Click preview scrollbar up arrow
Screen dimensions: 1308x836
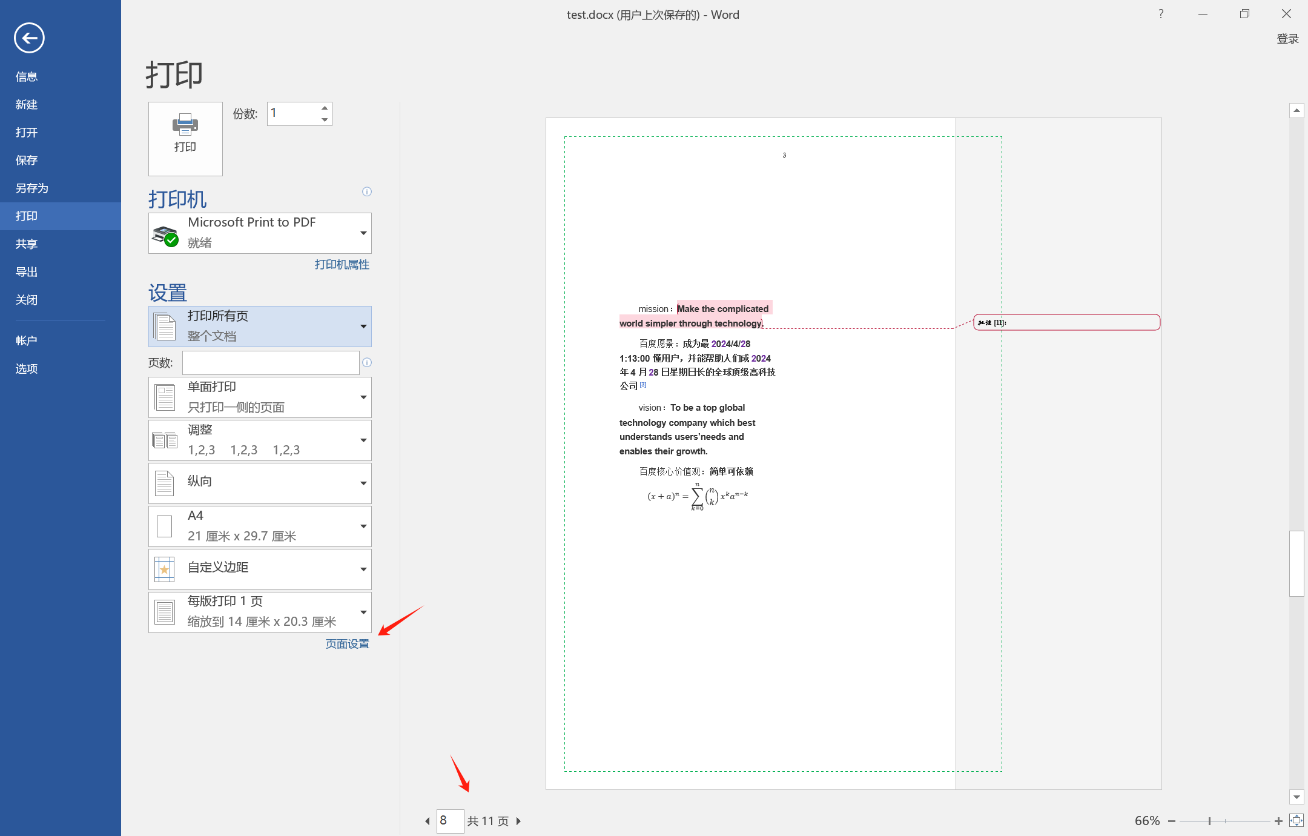click(x=1296, y=110)
